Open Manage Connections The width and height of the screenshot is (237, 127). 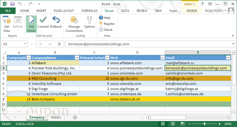click(x=74, y=24)
